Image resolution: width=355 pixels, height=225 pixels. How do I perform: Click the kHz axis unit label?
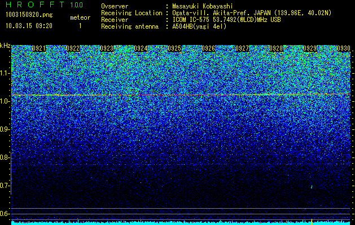pyautogui.click(x=5, y=46)
